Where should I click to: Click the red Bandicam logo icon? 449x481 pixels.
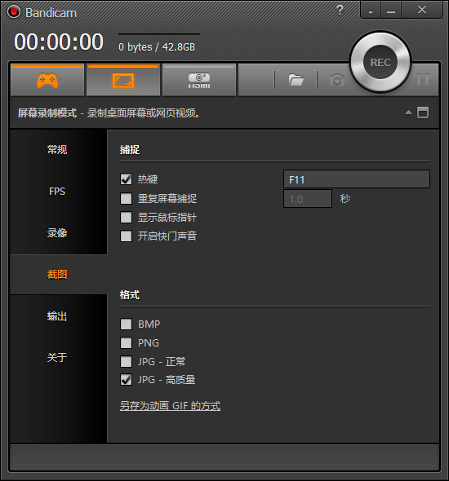pyautogui.click(x=14, y=12)
